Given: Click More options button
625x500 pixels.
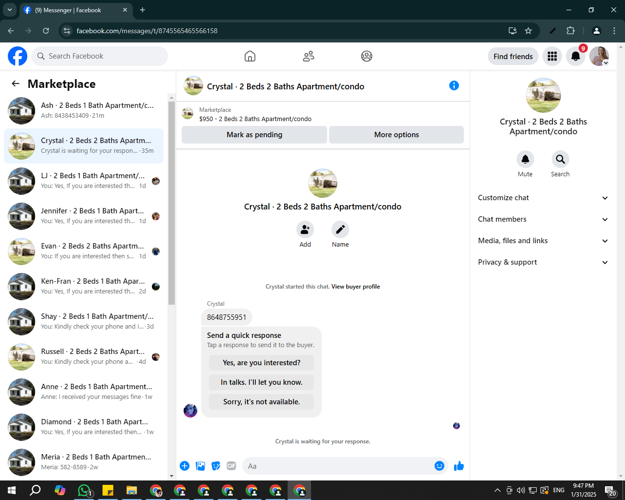Looking at the screenshot, I should tap(396, 135).
